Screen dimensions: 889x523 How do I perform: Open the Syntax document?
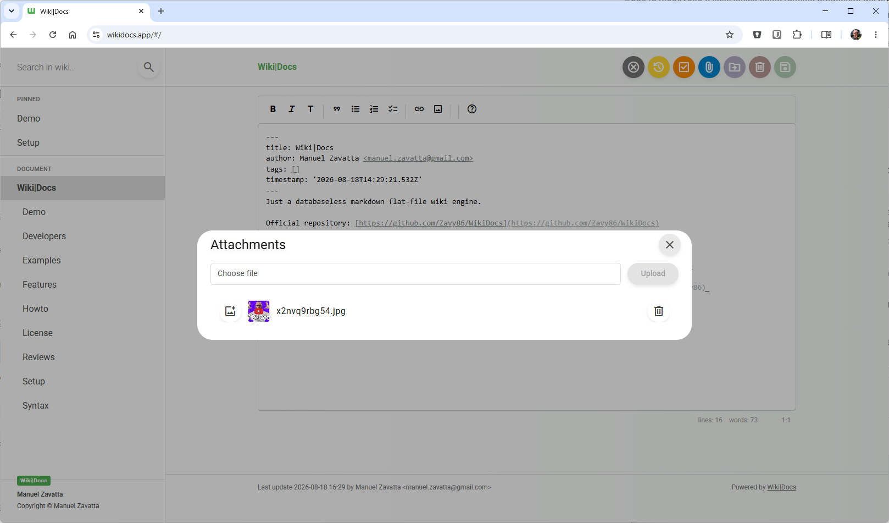[x=82, y=405]
